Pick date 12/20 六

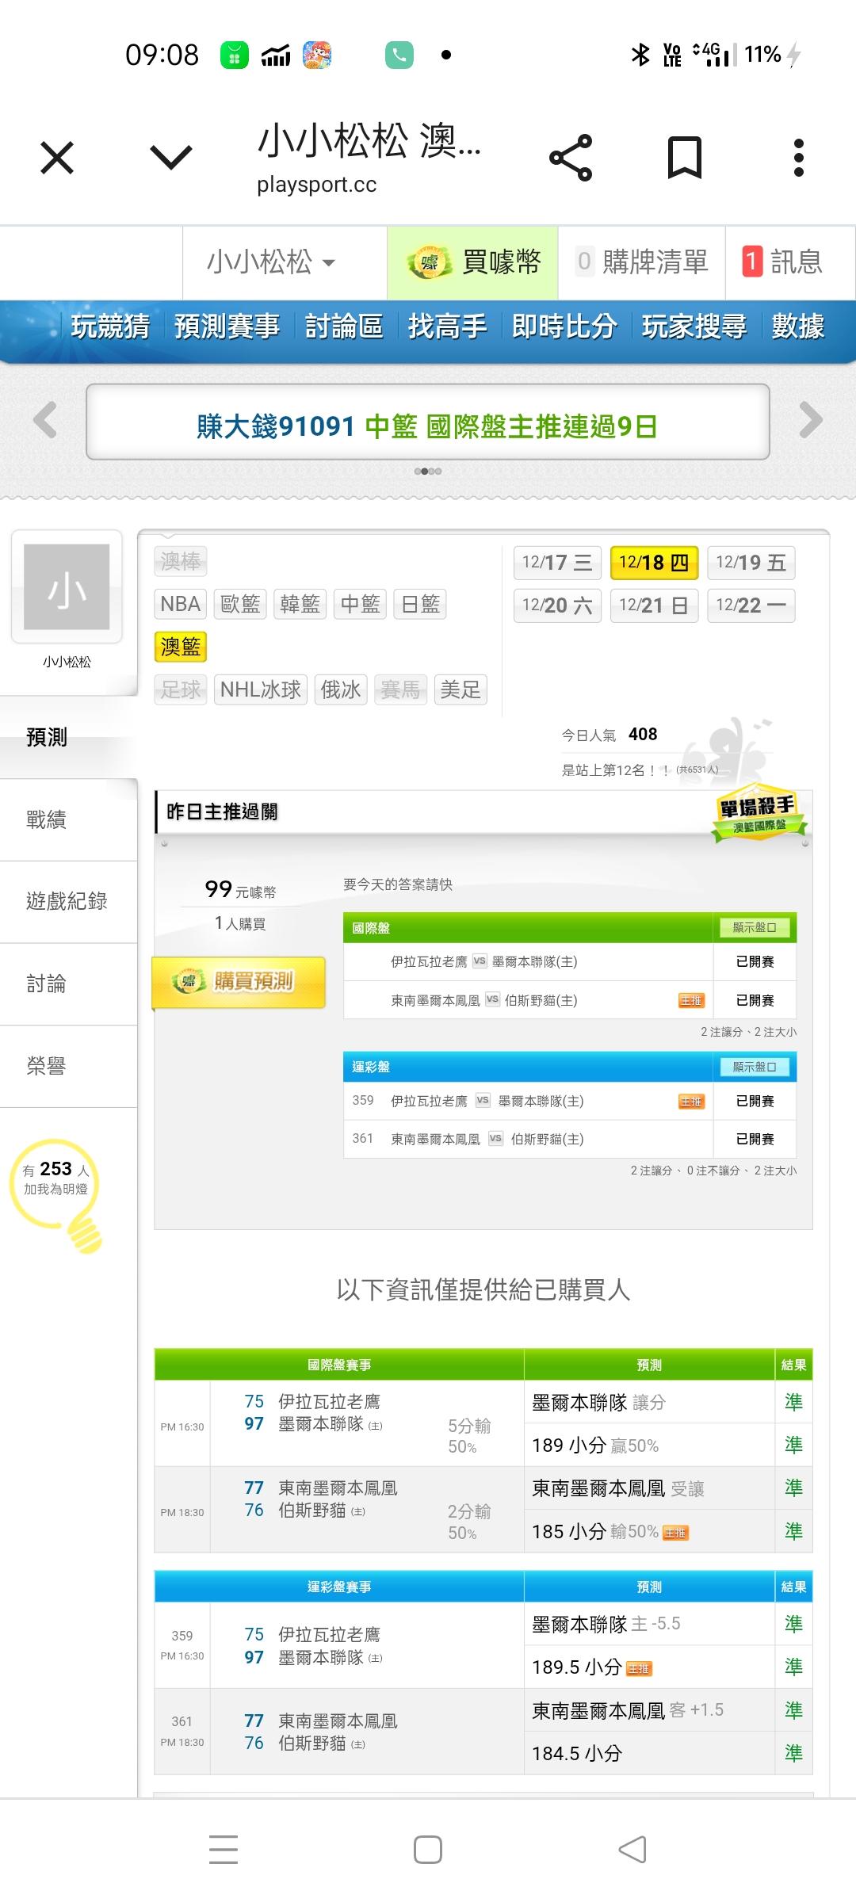557,605
